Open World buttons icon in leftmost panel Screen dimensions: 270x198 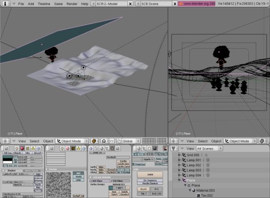[x=38, y=148]
